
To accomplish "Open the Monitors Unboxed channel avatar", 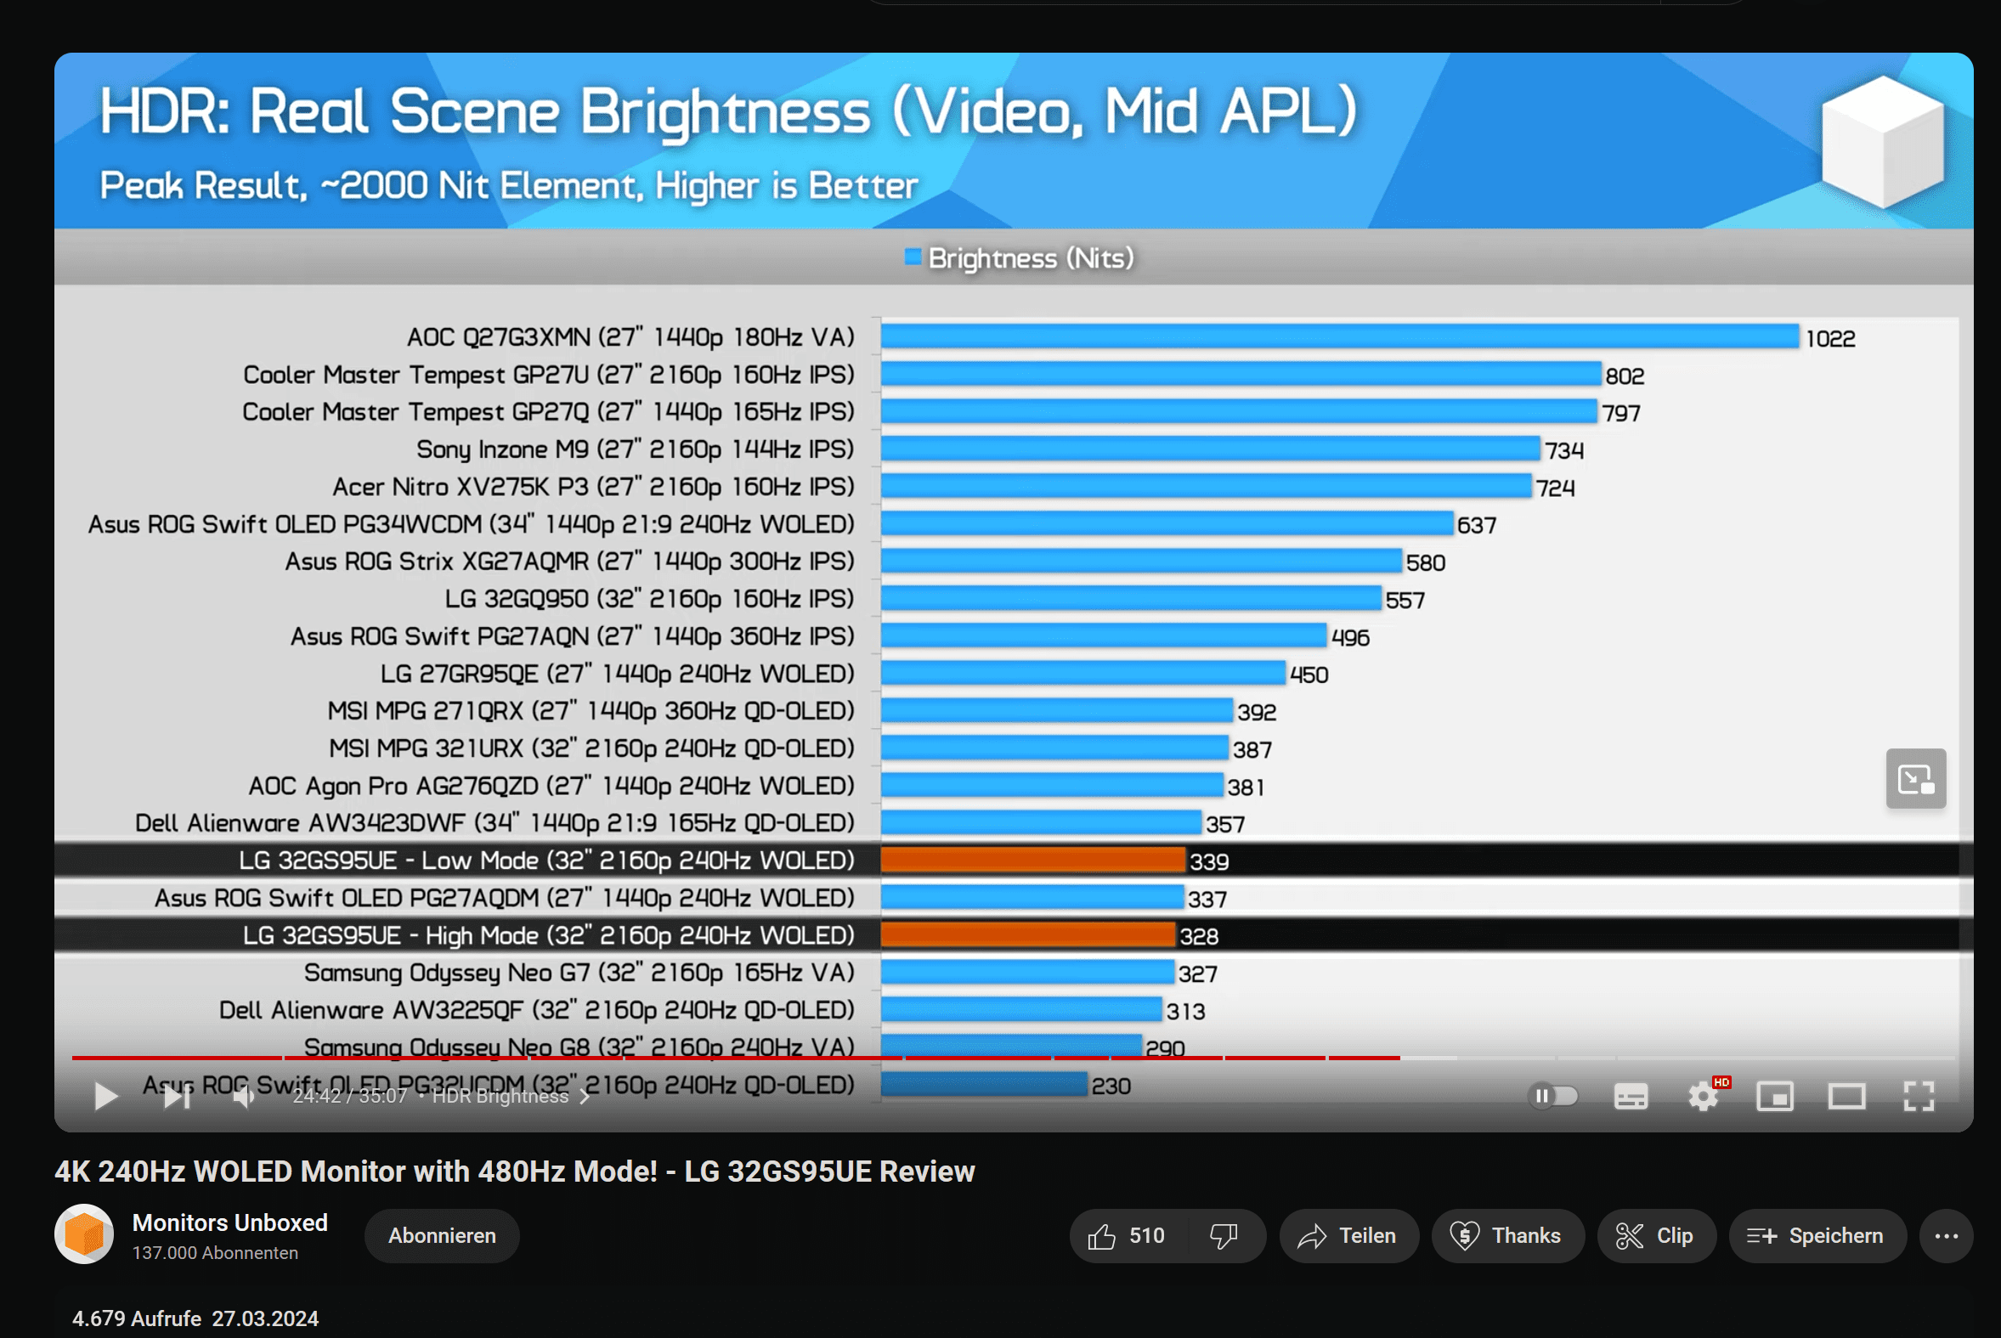I will (x=84, y=1234).
